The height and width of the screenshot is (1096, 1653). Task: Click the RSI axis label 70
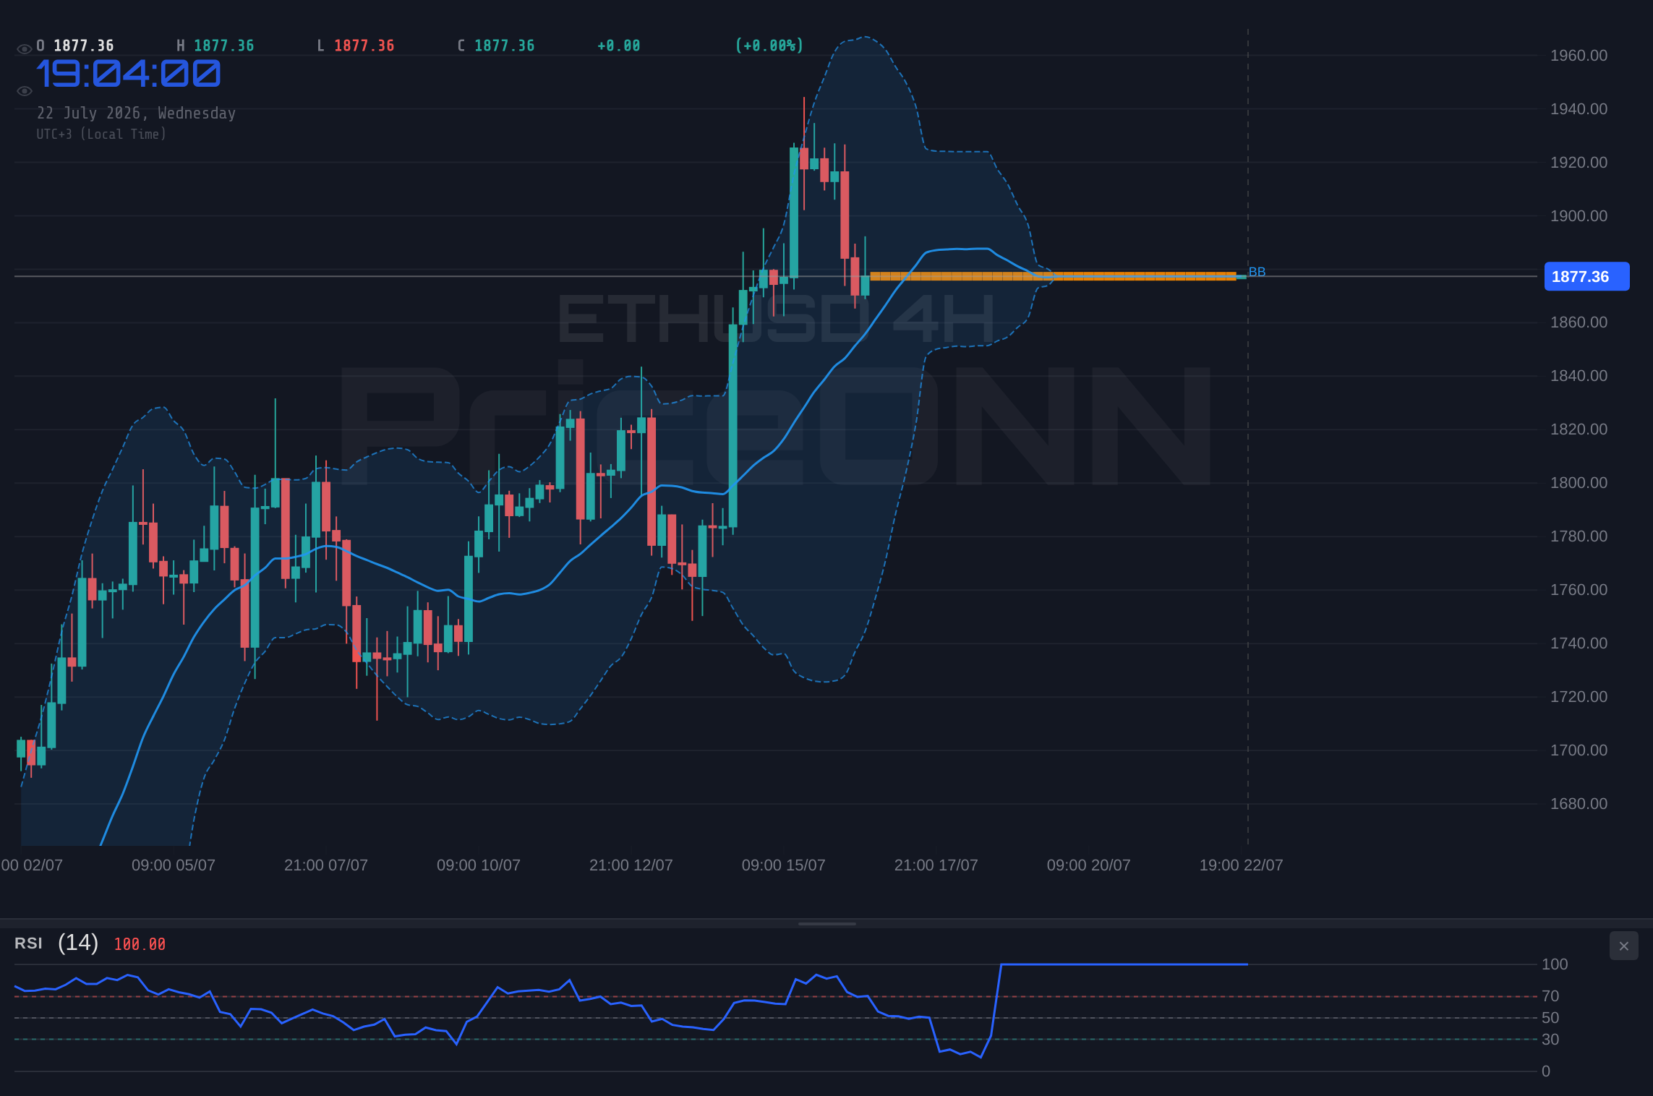[1550, 996]
